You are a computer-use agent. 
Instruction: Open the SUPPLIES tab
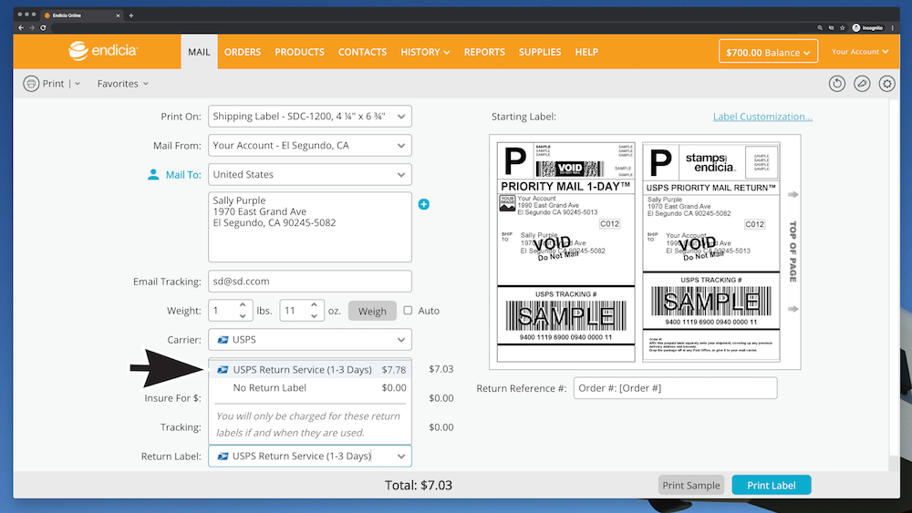[x=540, y=52]
